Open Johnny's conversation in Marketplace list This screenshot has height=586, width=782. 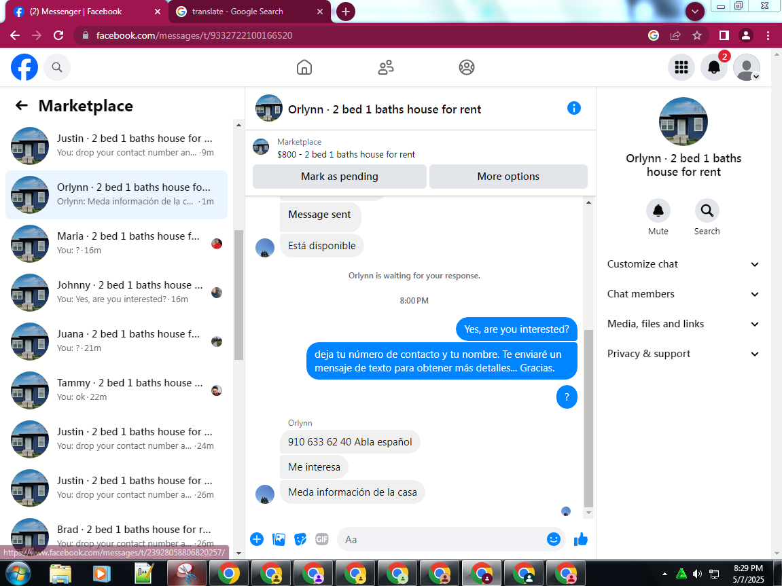[x=116, y=292]
